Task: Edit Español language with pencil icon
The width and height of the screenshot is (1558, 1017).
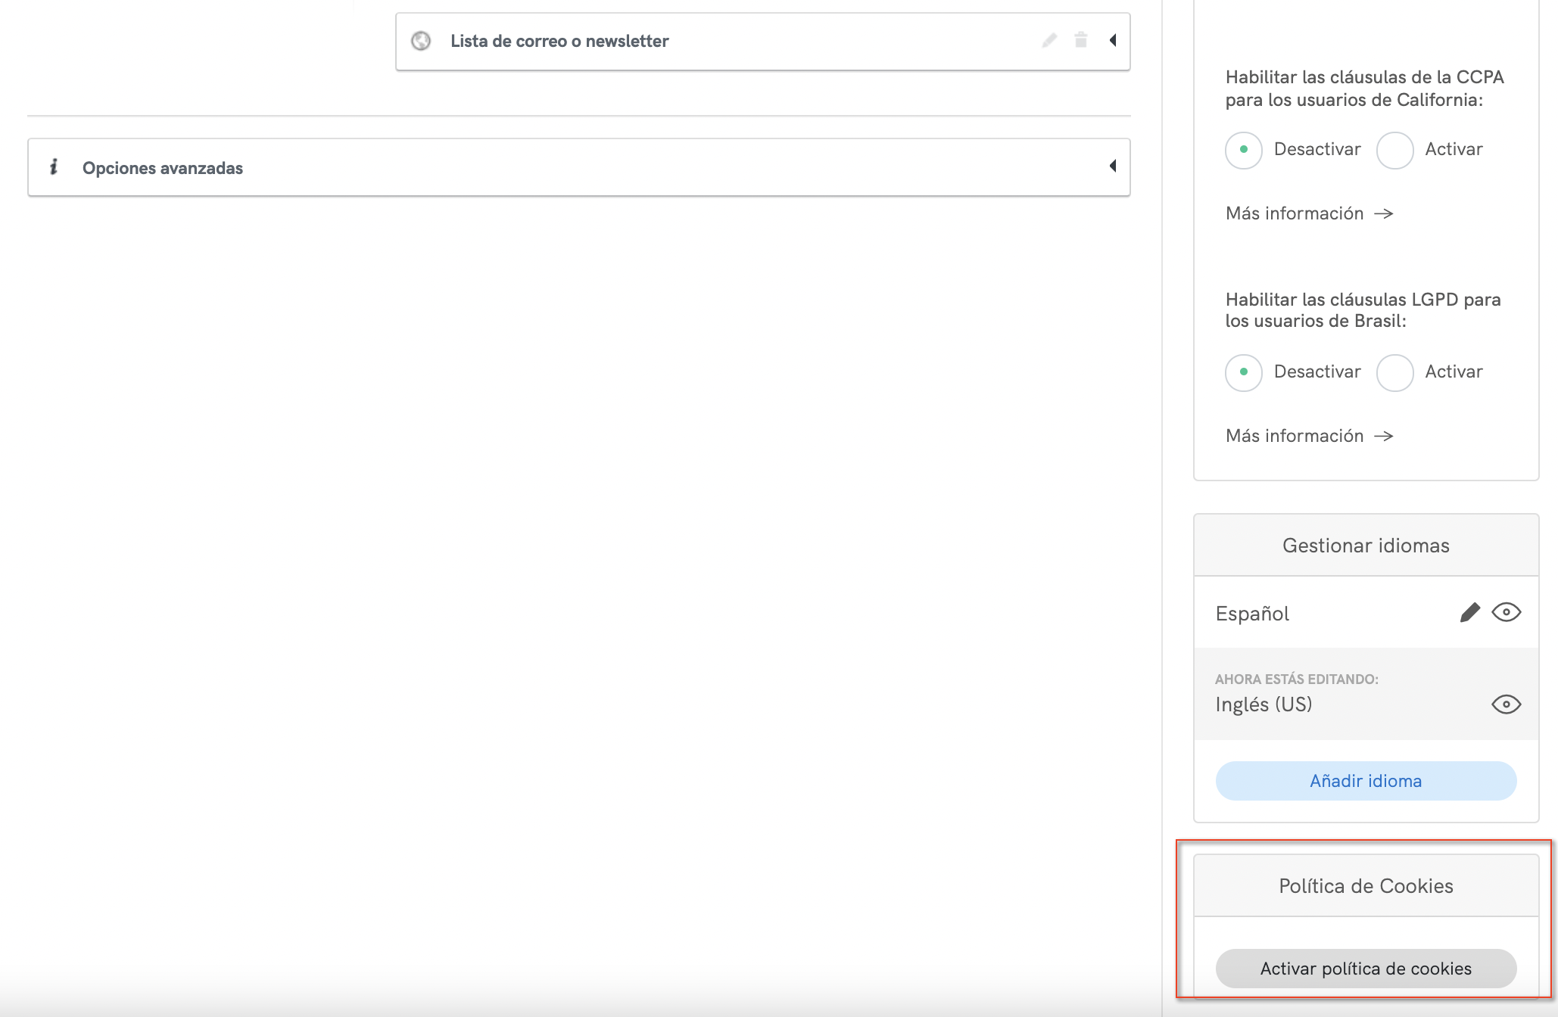Action: pos(1469,612)
